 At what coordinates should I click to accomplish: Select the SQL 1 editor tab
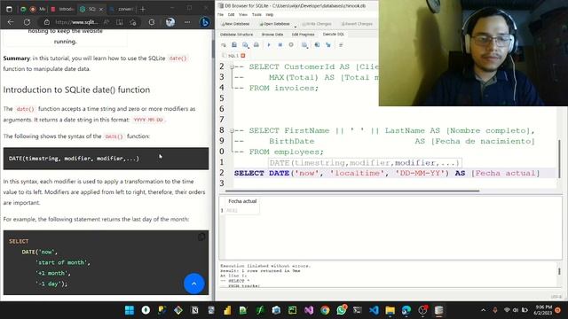tap(233, 55)
